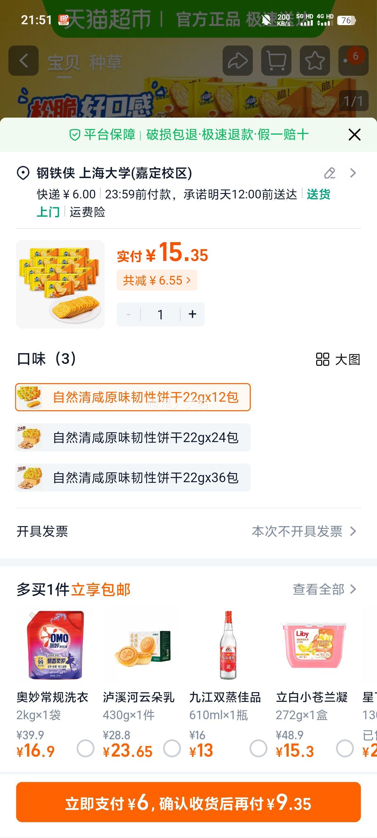Viewport: 377px width, 838px height.
Task: Select radio for 奥妙常规洗衣 add-on
Action: pyautogui.click(x=85, y=748)
